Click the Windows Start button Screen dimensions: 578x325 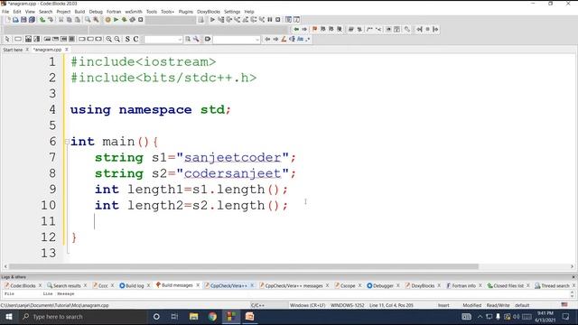click(9, 317)
